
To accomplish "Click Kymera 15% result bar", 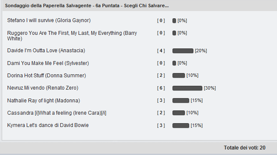I will pos(181,126).
